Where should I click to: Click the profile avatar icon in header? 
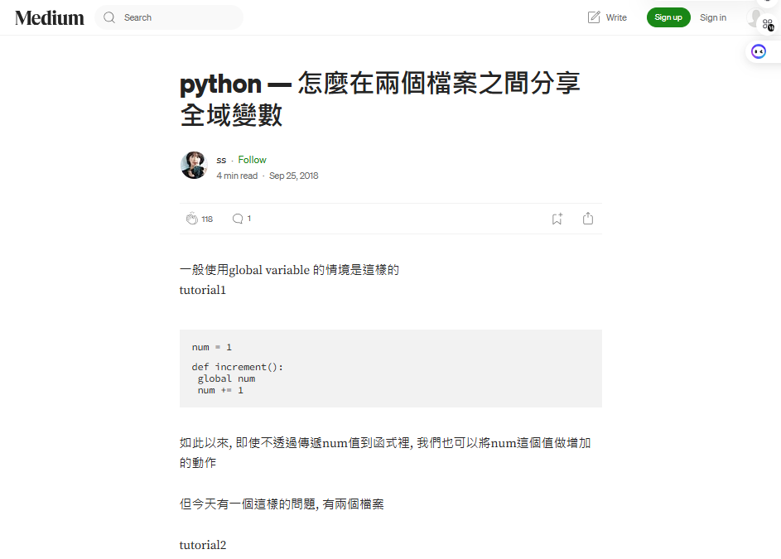(754, 17)
